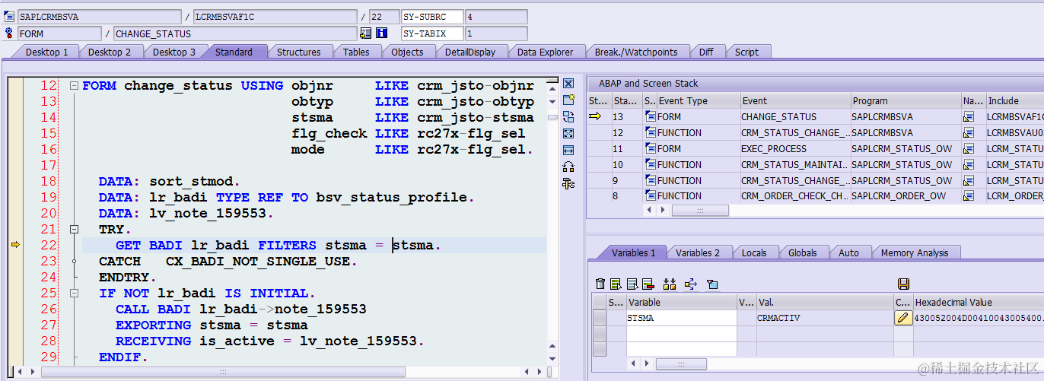This screenshot has width=1044, height=381.
Task: Open the Script tab
Action: pos(746,52)
